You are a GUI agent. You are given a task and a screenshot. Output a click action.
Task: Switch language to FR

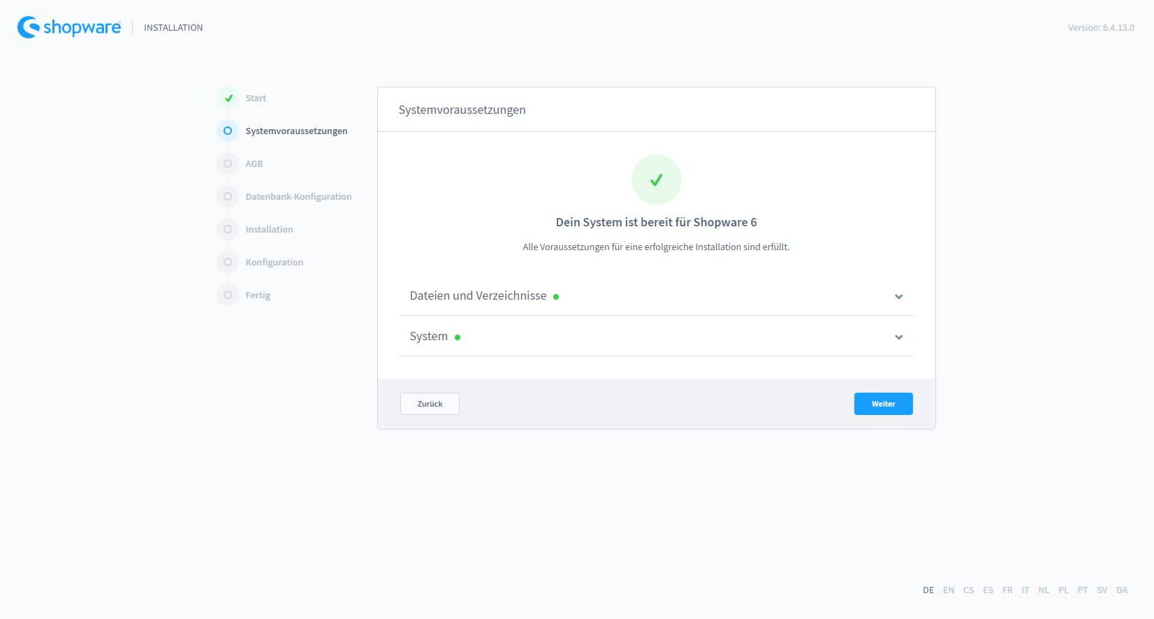[x=1007, y=590]
